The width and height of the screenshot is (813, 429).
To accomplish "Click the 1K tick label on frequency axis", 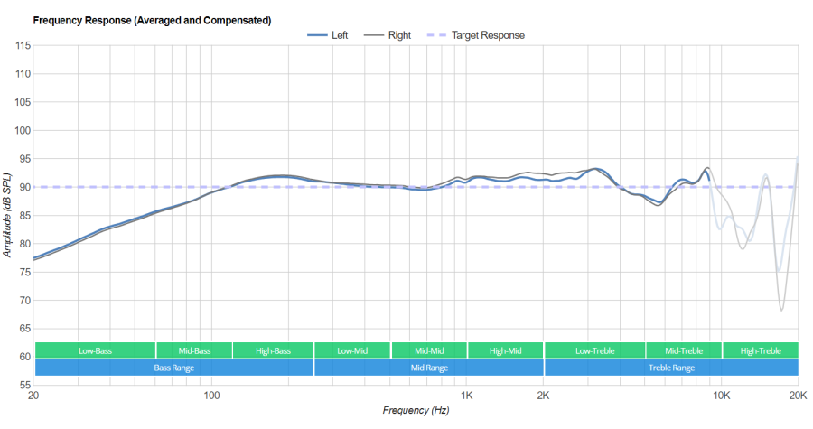I will [x=467, y=395].
